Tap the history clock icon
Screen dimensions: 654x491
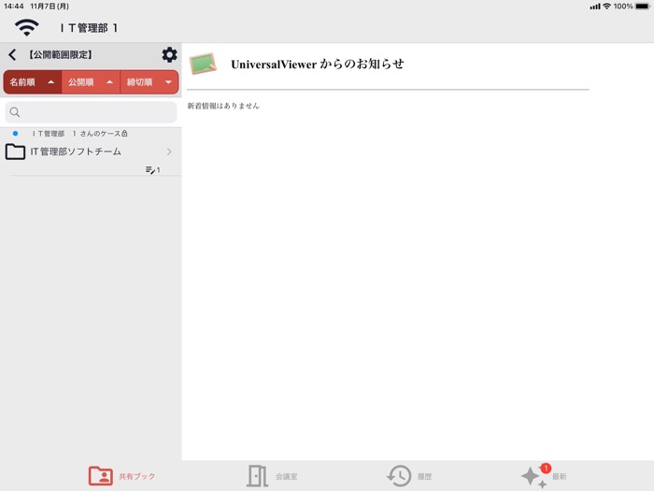click(399, 476)
